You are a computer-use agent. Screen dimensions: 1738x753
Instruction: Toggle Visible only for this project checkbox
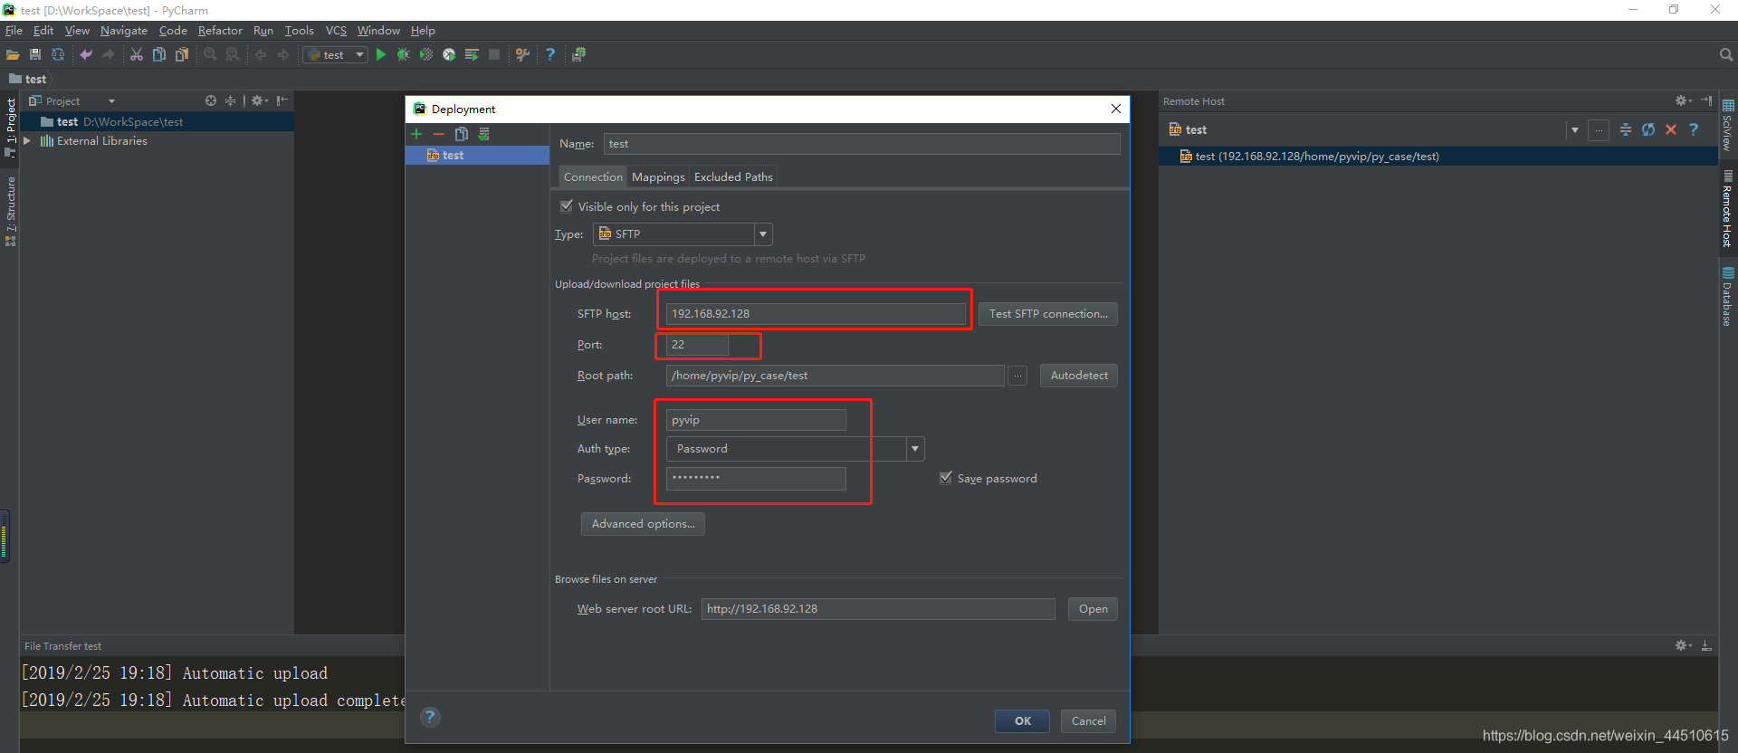click(567, 206)
